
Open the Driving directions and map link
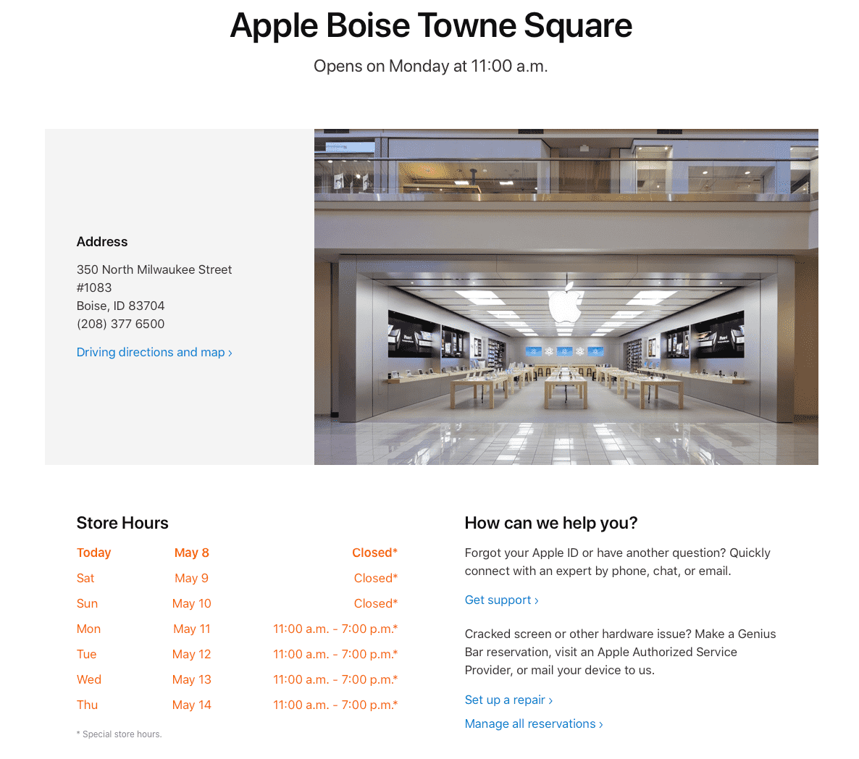[x=154, y=352]
